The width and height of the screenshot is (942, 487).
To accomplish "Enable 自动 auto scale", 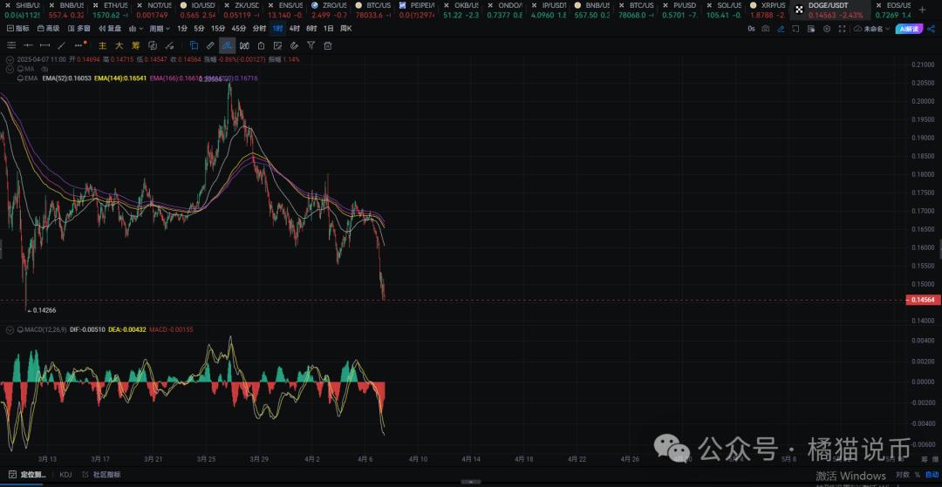I will 932,475.
